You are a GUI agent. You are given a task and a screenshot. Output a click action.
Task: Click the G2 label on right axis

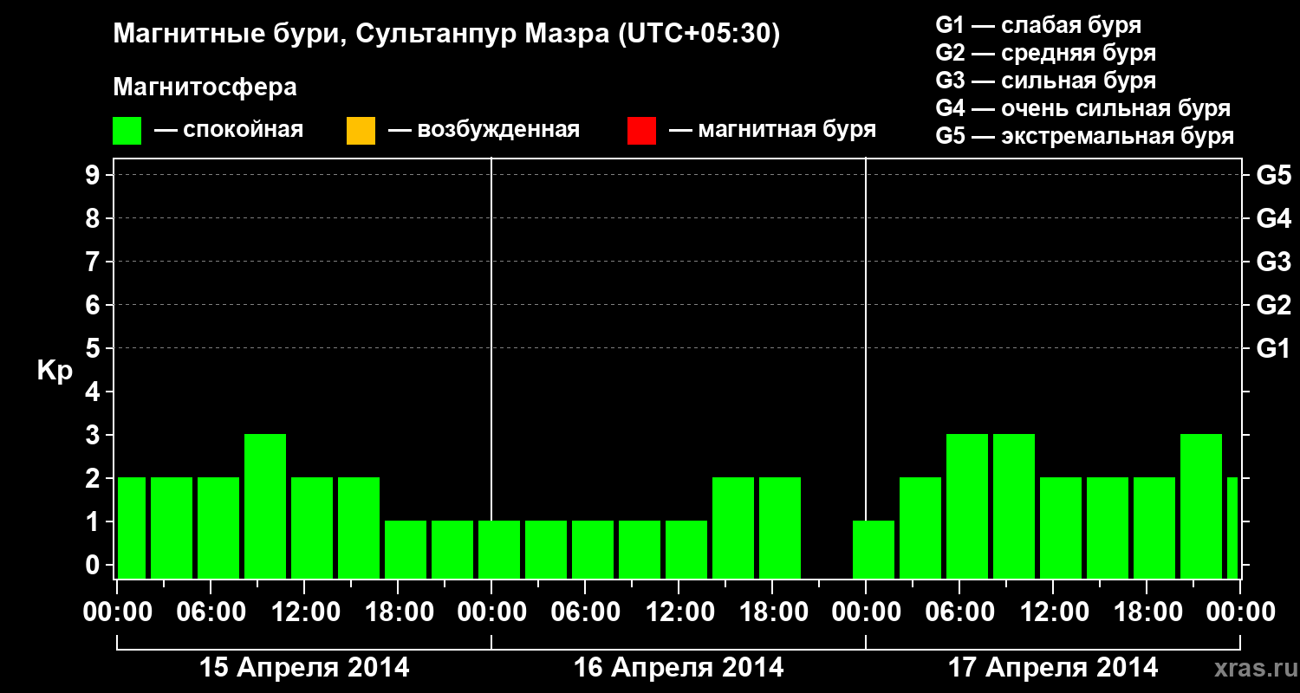(x=1274, y=306)
